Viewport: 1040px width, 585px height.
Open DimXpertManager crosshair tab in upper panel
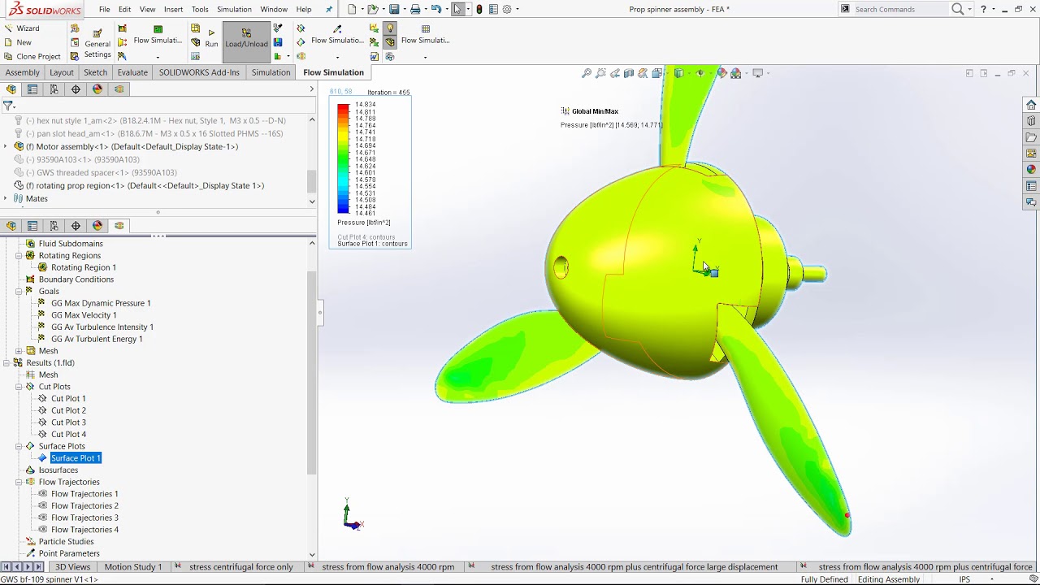pos(76,89)
